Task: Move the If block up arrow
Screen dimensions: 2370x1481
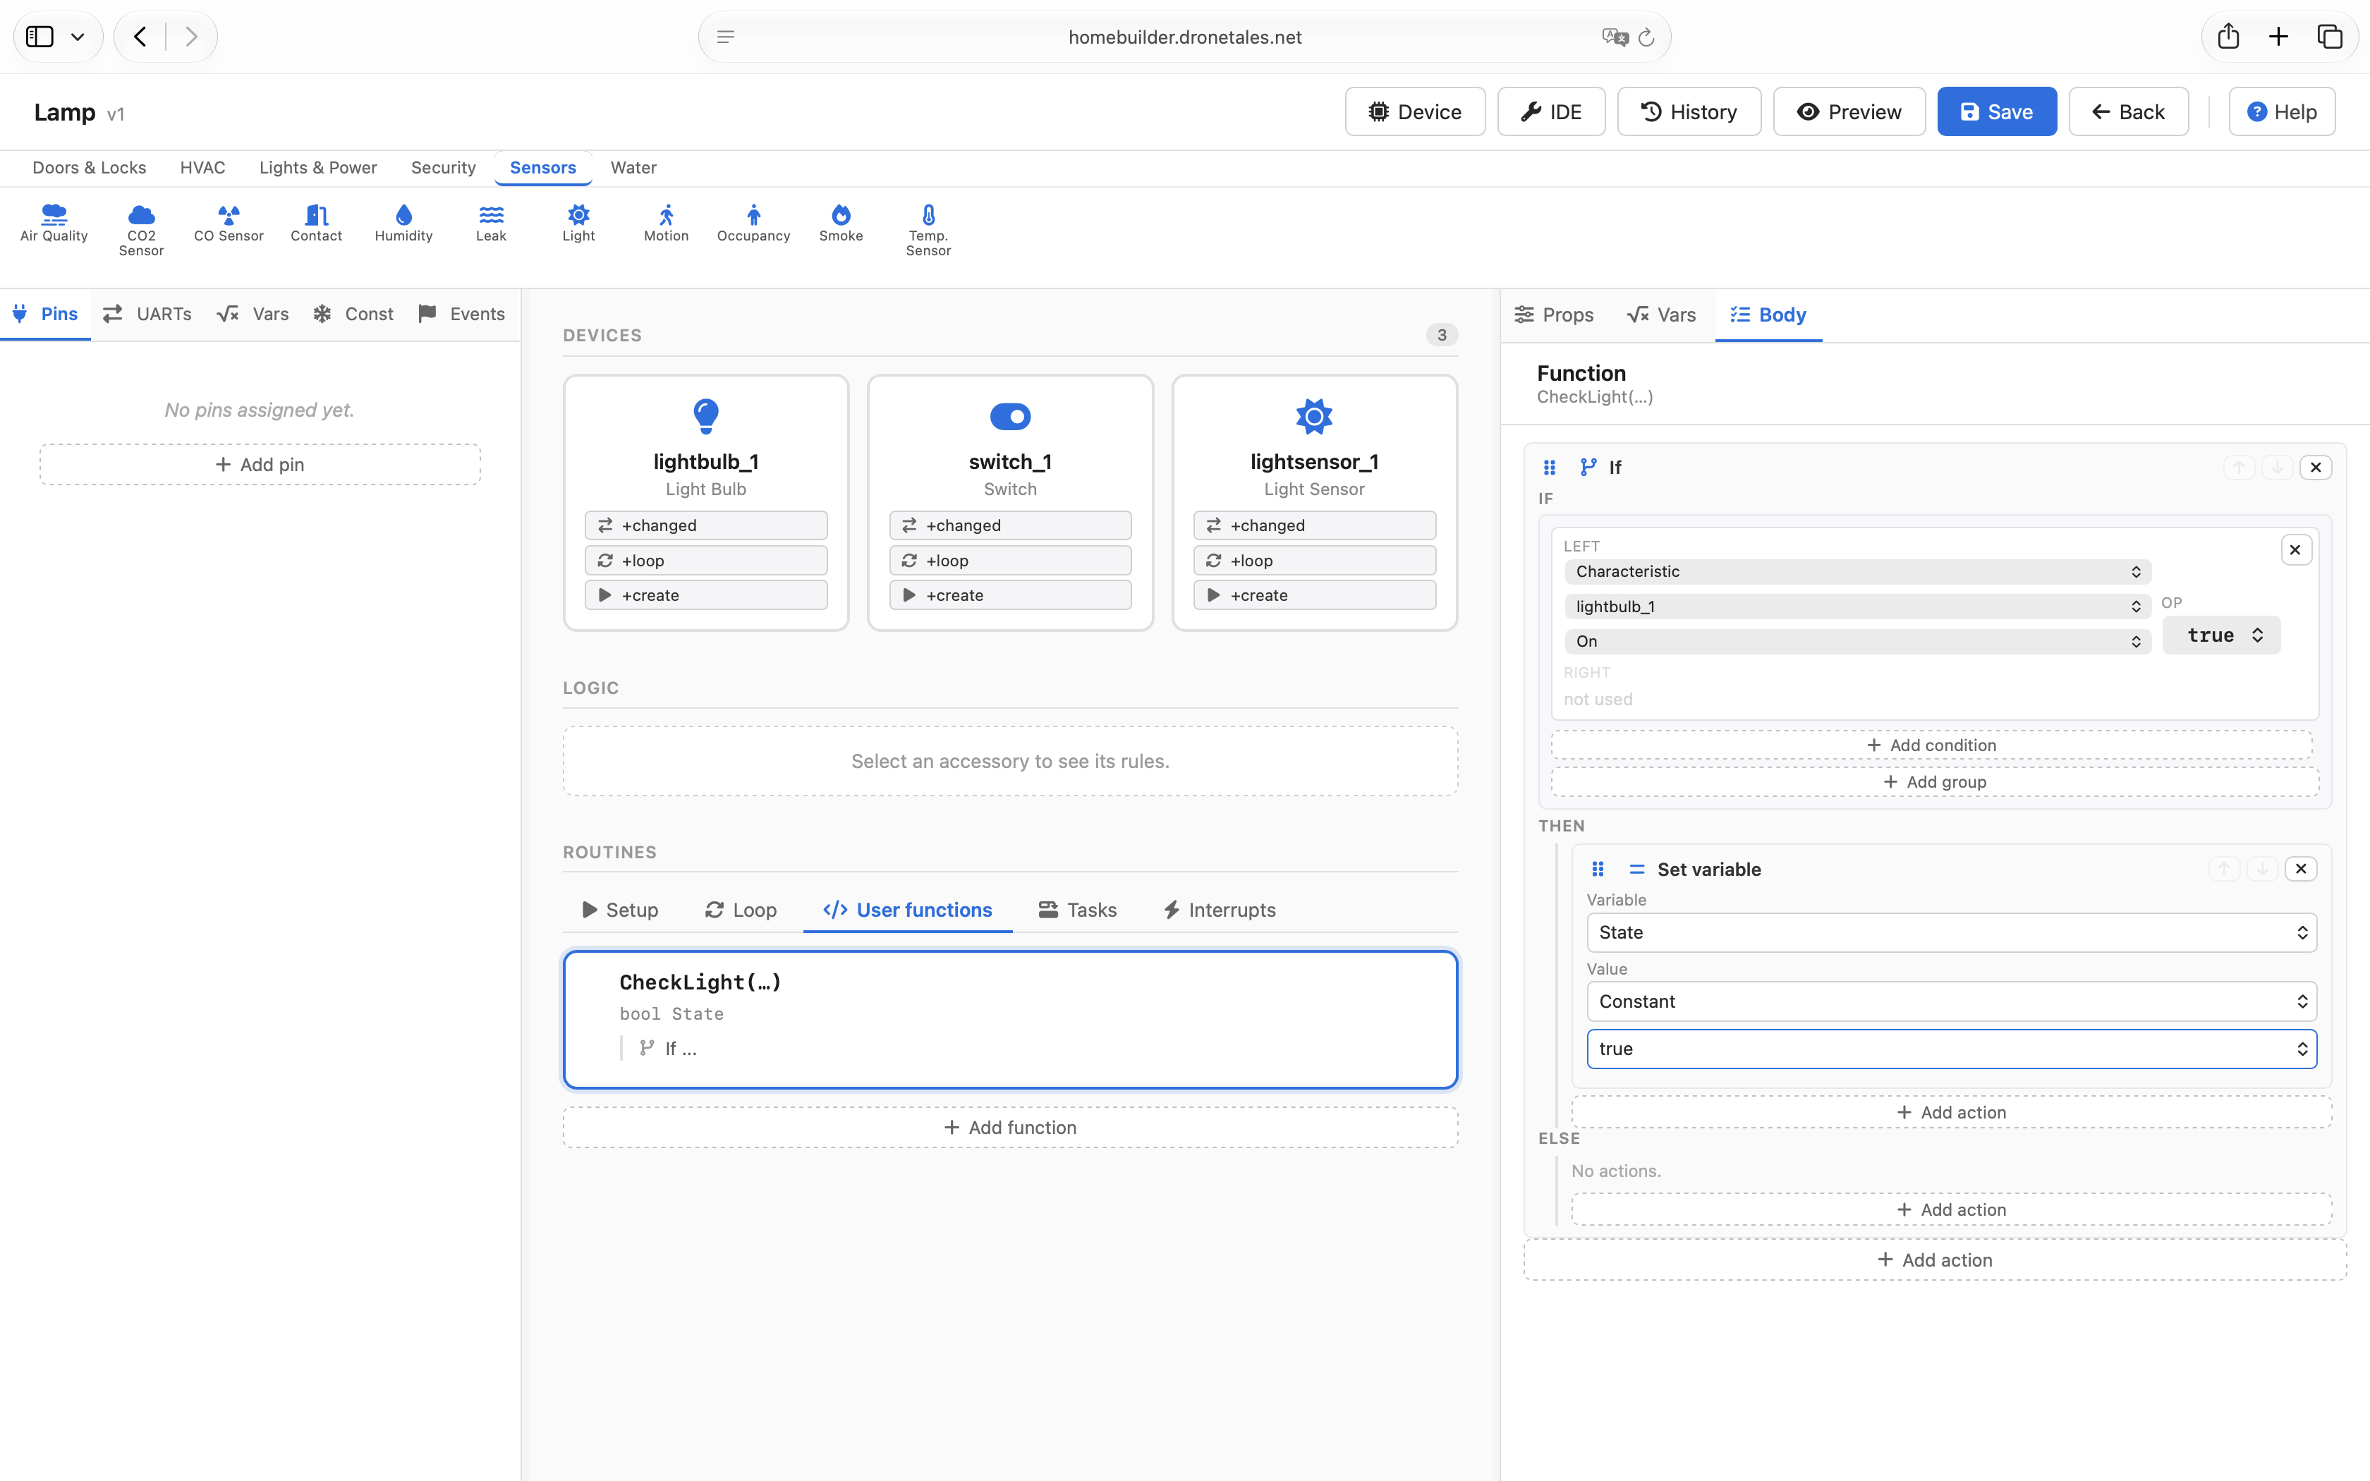Action: (2239, 467)
